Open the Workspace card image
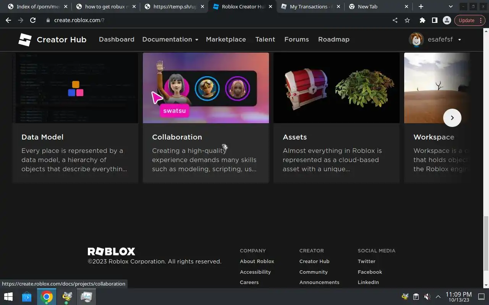The width and height of the screenshot is (489, 305). [437, 88]
